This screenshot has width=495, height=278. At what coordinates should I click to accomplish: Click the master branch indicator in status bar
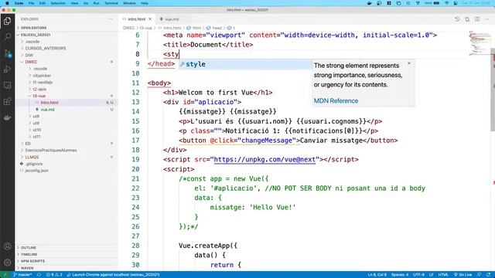(22, 275)
